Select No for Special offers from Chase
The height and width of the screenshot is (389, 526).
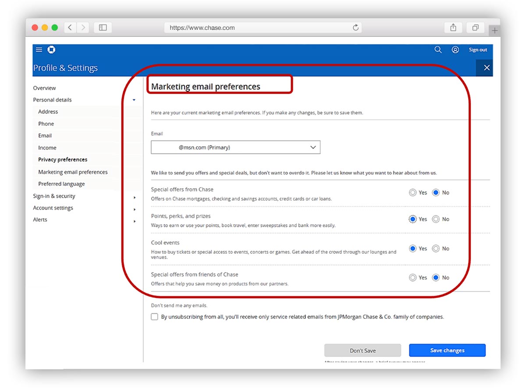[x=436, y=192]
